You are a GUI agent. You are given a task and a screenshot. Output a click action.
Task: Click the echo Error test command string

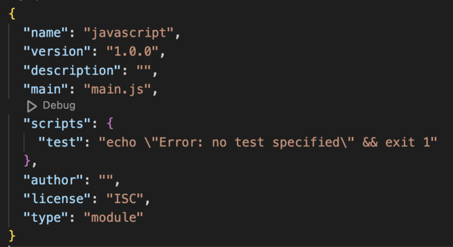click(268, 142)
